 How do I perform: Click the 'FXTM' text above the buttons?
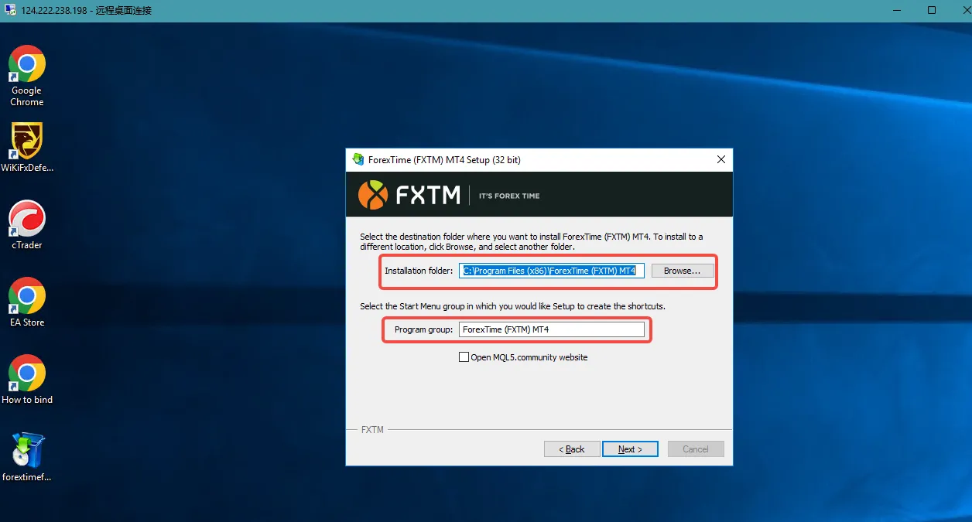[x=372, y=429]
